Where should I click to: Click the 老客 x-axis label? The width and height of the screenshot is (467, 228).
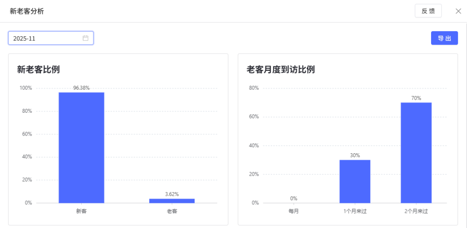point(172,211)
